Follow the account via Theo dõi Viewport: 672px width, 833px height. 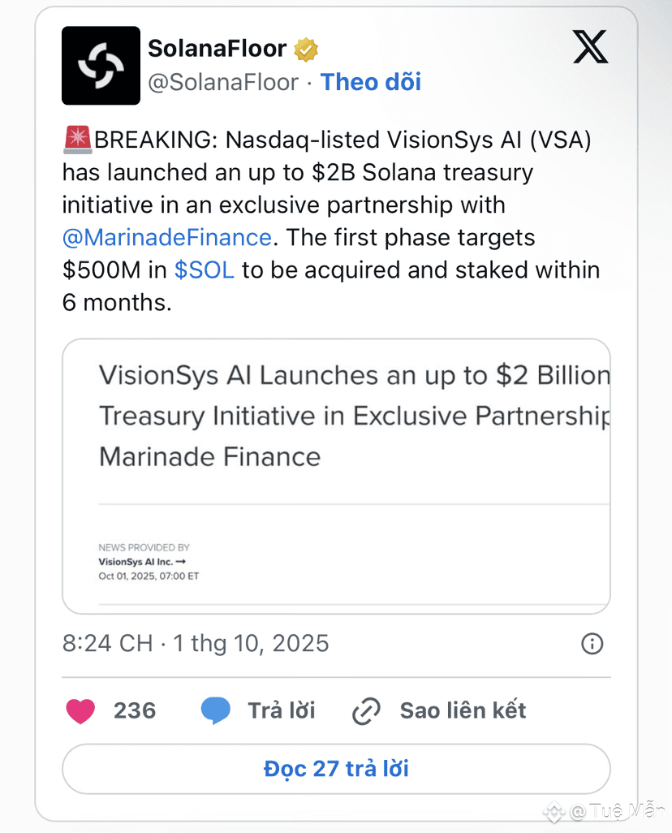371,82
